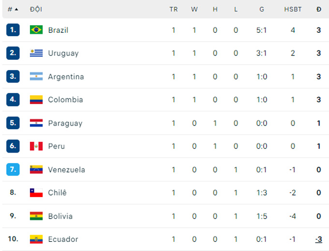The height and width of the screenshot is (251, 329).
Task: Sort table by the # rank column
Action: point(13,9)
